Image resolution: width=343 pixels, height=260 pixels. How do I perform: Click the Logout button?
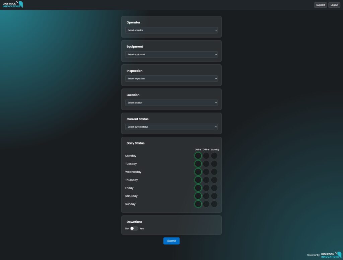click(334, 5)
